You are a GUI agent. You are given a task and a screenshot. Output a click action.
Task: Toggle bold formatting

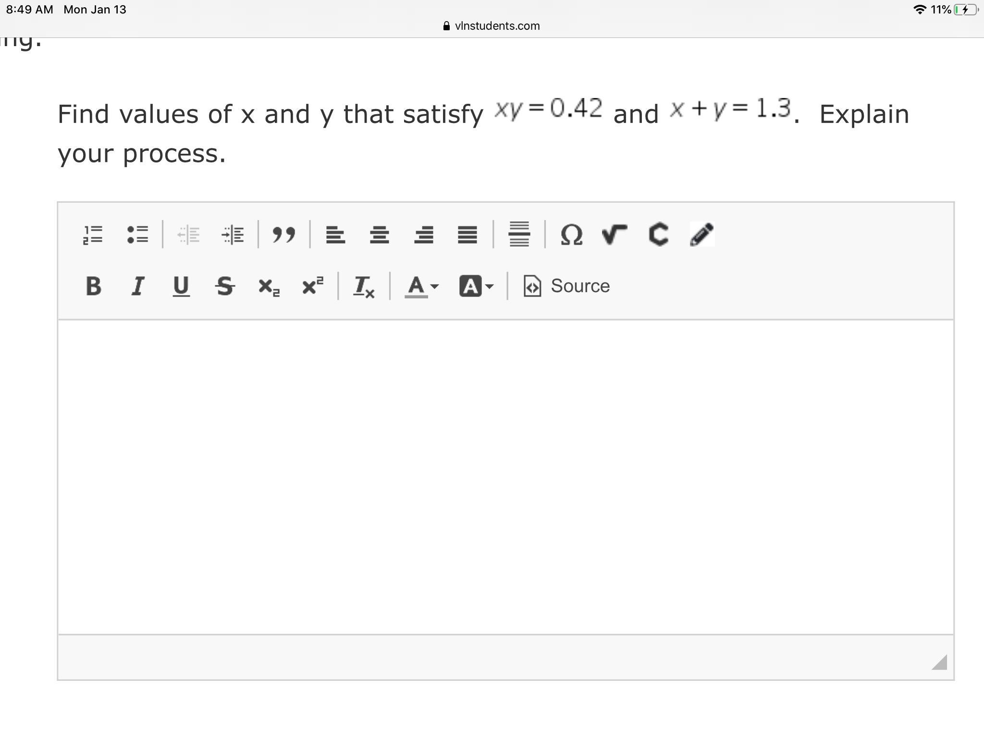93,286
